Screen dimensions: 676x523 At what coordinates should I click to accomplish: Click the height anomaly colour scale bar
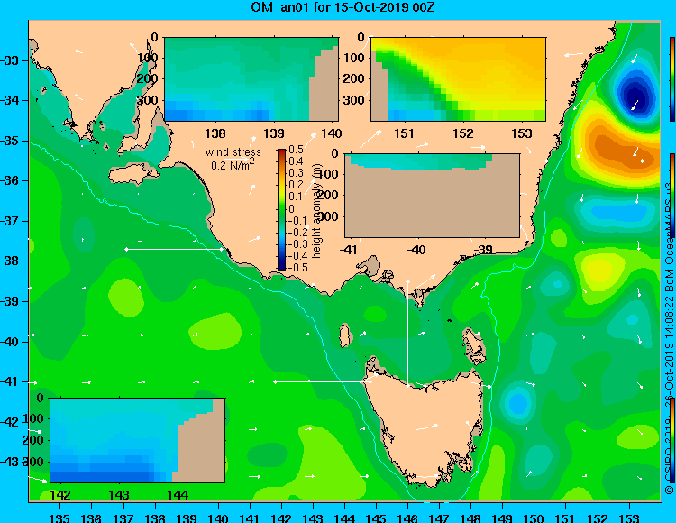point(281,209)
